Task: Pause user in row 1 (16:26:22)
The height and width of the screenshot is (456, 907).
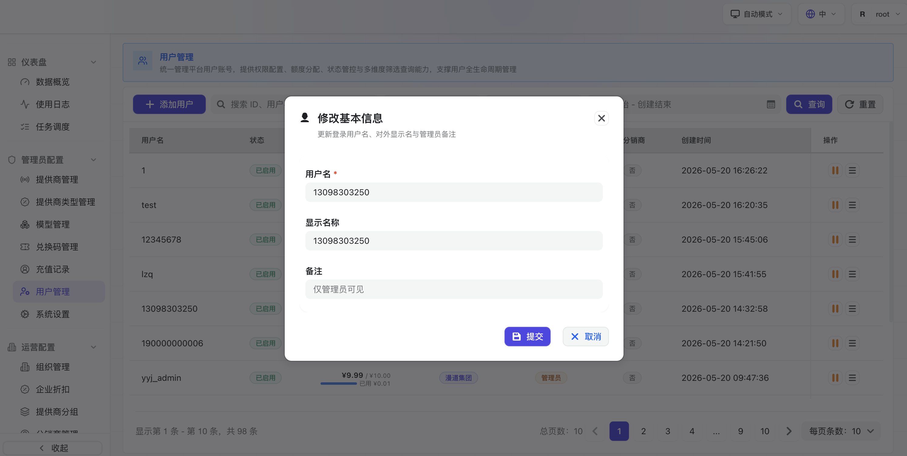Action: tap(835, 170)
